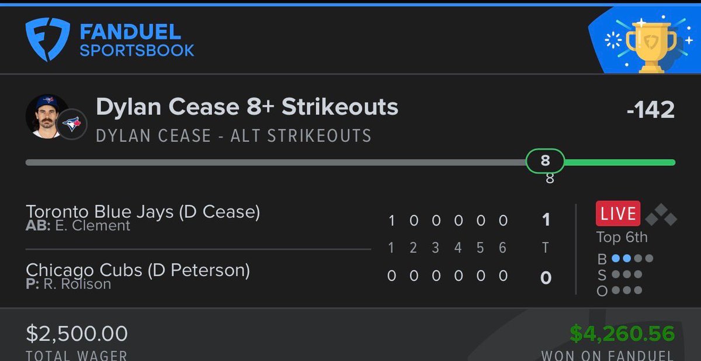The image size is (701, 361).
Task: Click the FanDuel Sportsbook wordmark text
Action: tap(137, 40)
